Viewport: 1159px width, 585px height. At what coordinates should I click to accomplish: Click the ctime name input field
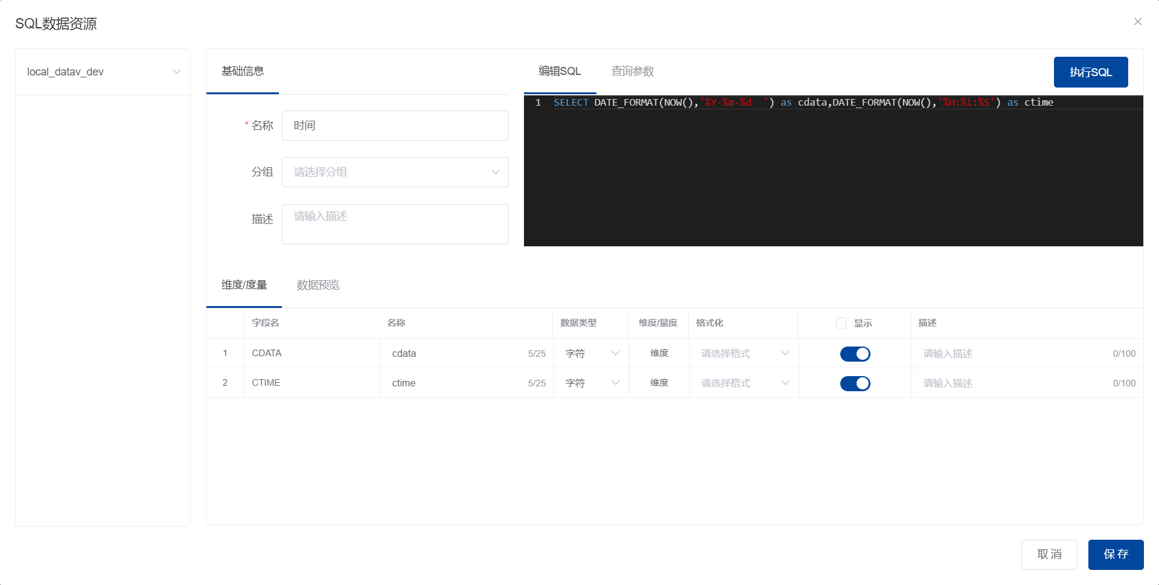467,383
